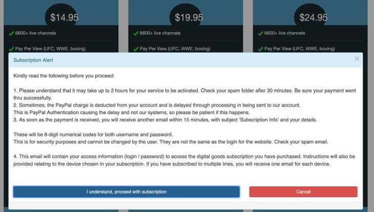Click Pay Per View checkmark in $24.95 plan
This screenshot has height=212, width=374.
tap(260, 49)
